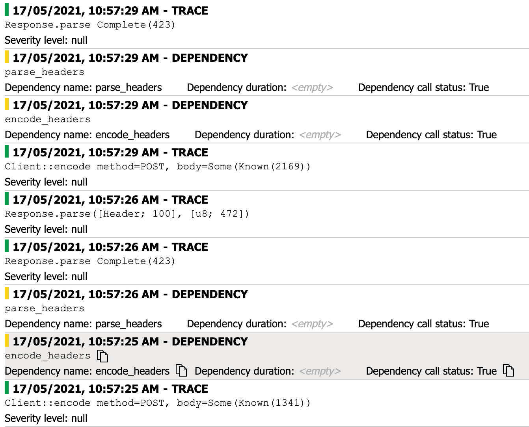
Task: Copy the Dependency call status True value
Action: [x=509, y=371]
